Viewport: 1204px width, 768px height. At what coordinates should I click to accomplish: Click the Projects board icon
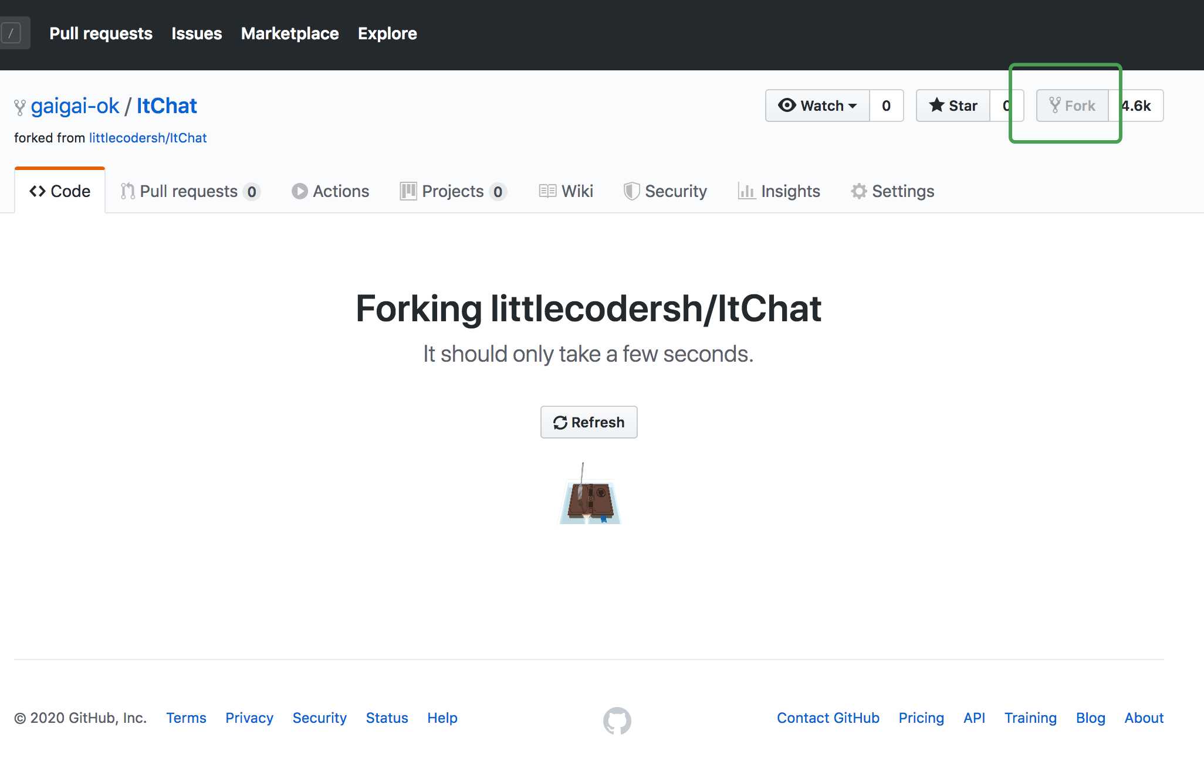(x=408, y=191)
